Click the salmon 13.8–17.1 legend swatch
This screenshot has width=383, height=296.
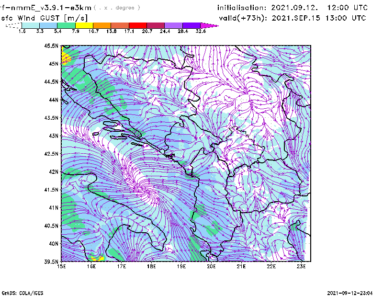[x=120, y=25]
